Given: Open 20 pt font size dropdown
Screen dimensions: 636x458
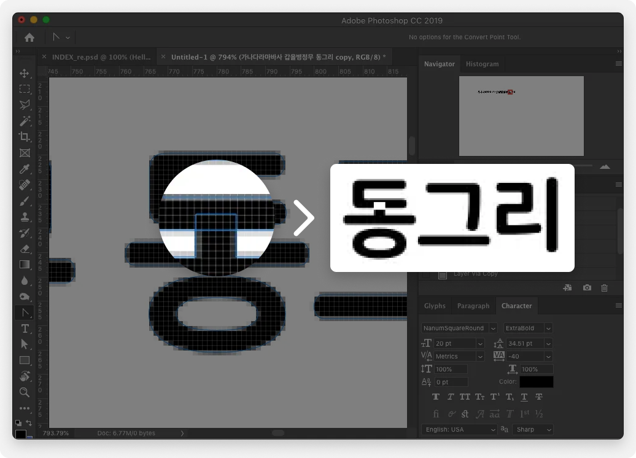Looking at the screenshot, I should [x=480, y=344].
